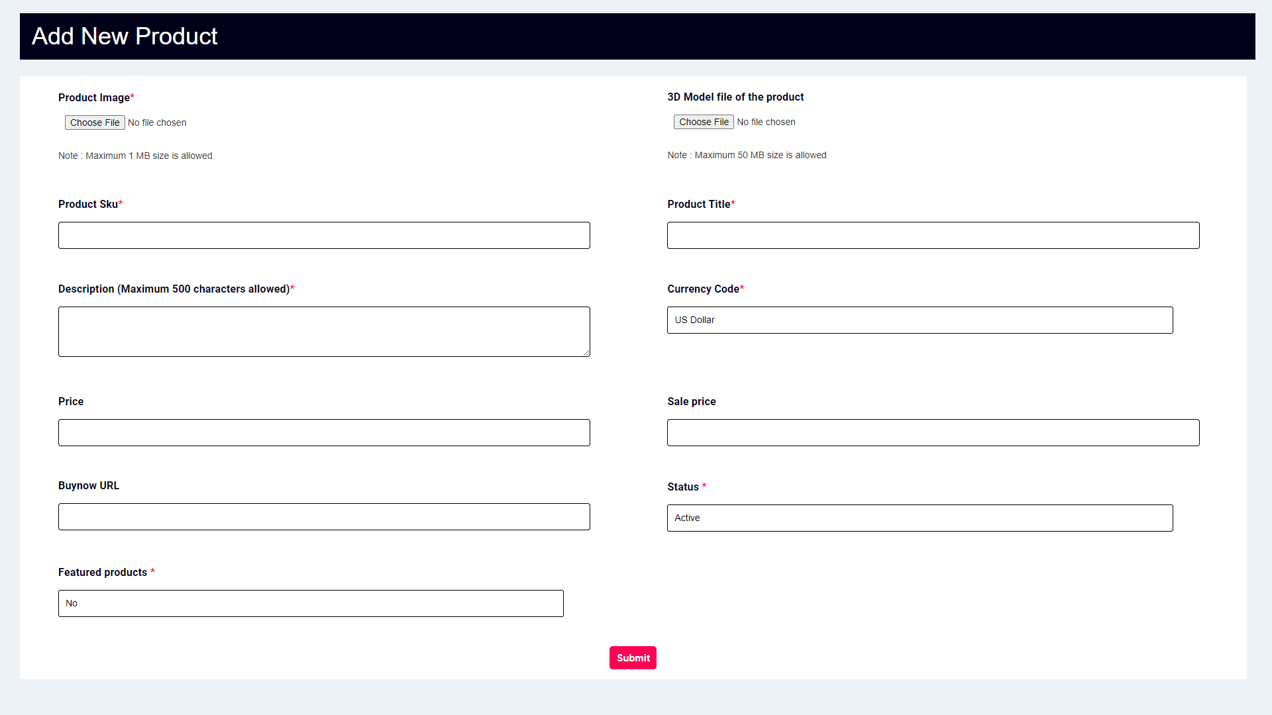The width and height of the screenshot is (1272, 715).
Task: Click the Featured products label
Action: click(103, 572)
